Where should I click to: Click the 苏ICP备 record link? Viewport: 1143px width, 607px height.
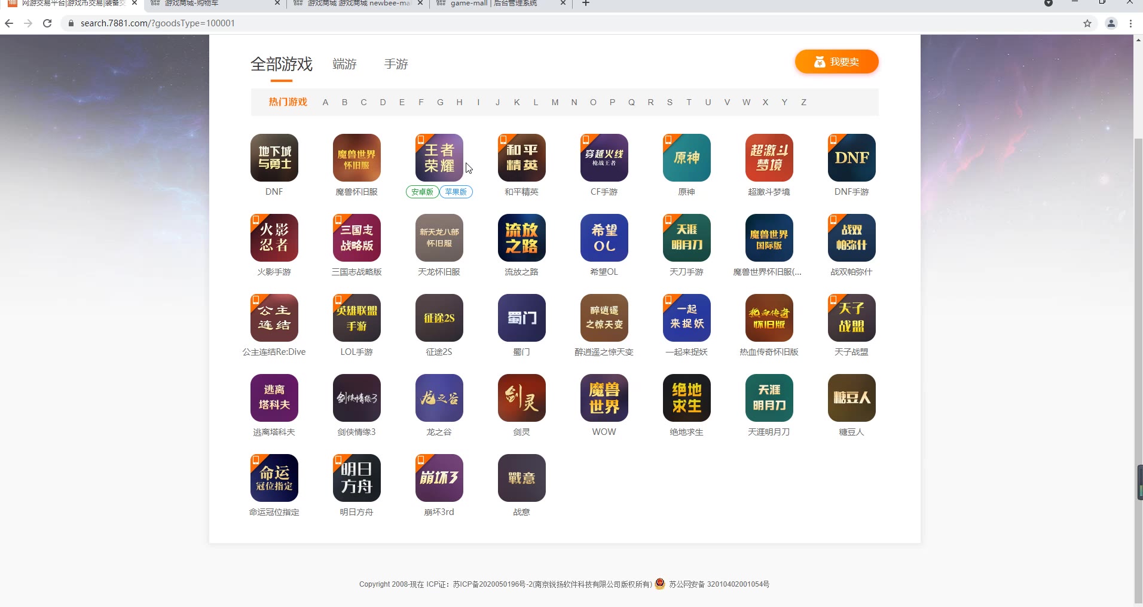pyautogui.click(x=552, y=584)
